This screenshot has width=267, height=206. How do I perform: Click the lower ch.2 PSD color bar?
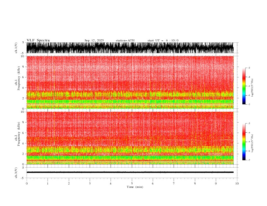[244, 142]
